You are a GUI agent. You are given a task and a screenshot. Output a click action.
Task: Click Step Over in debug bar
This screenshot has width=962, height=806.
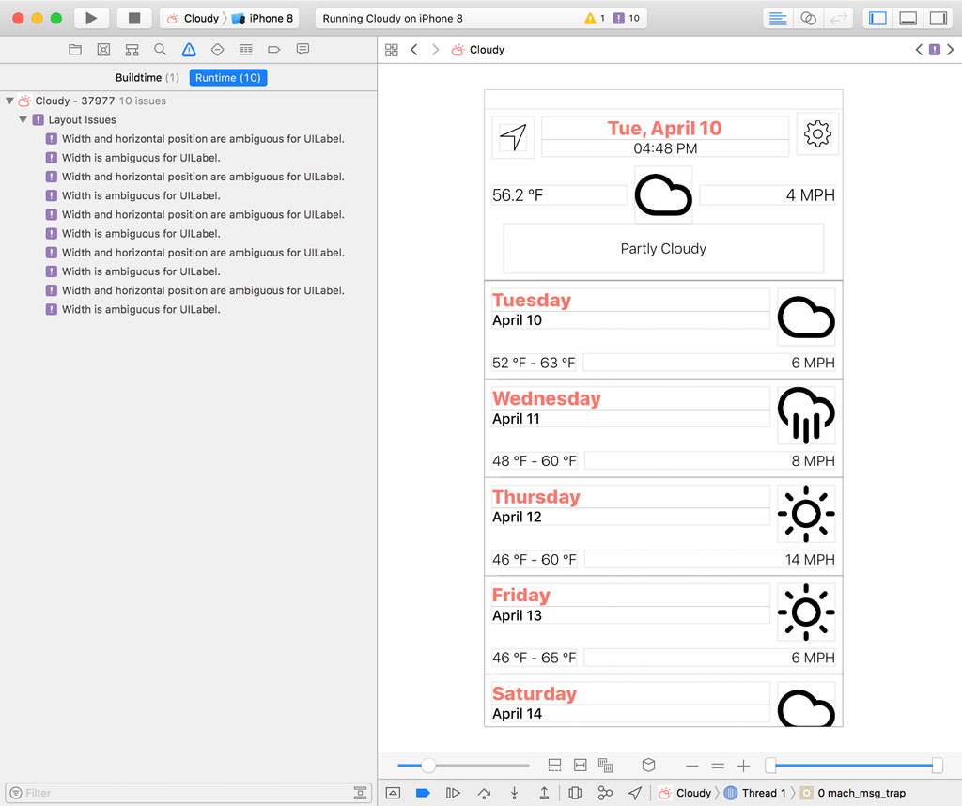pos(484,793)
